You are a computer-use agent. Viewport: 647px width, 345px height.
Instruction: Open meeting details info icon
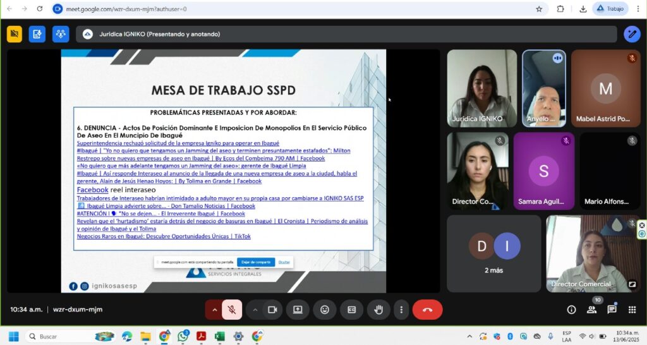(x=571, y=310)
